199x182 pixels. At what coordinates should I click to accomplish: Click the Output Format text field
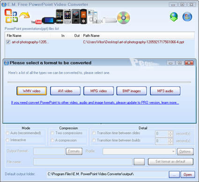[49, 151]
